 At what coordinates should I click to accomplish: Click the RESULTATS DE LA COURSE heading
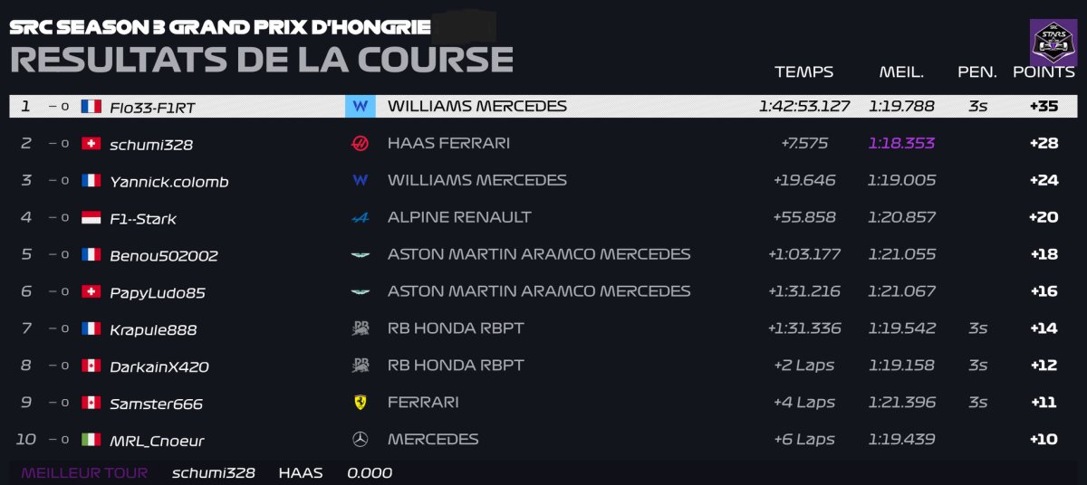point(261,60)
